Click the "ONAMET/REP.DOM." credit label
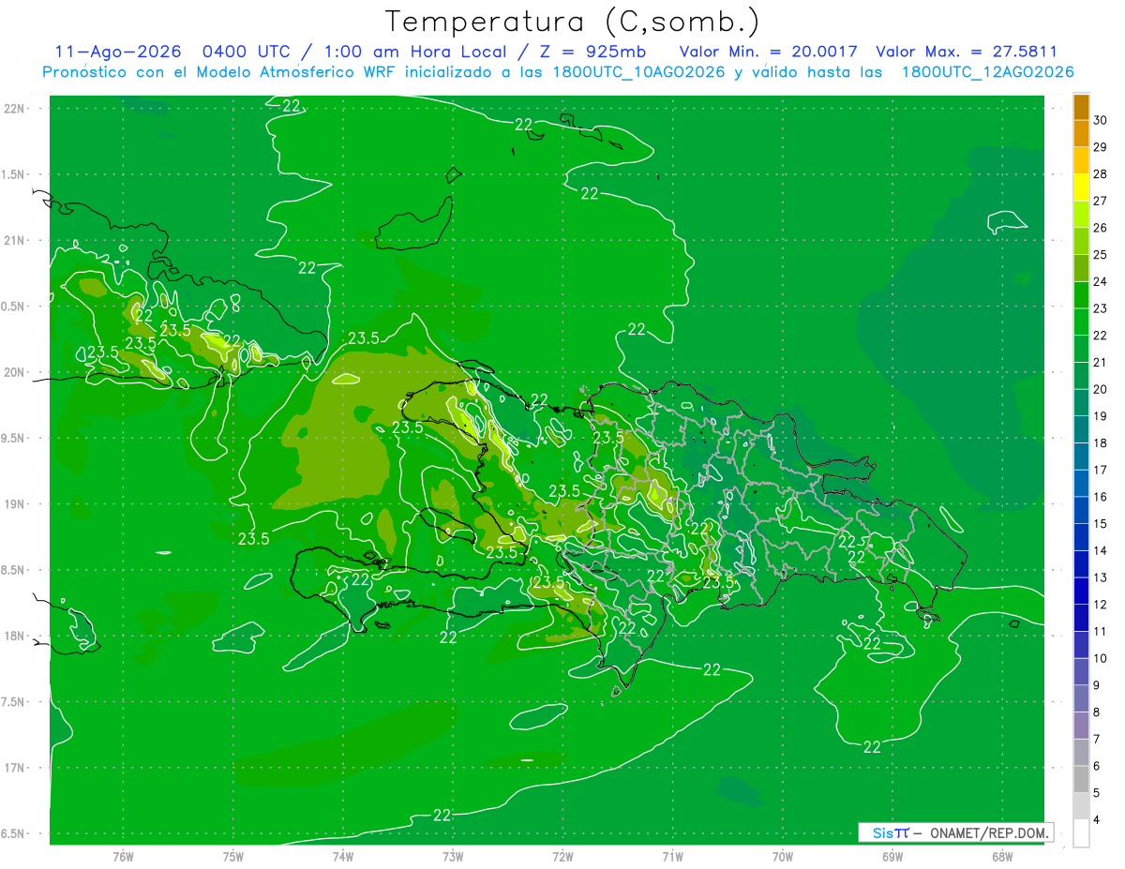1125x869 pixels. point(988,832)
